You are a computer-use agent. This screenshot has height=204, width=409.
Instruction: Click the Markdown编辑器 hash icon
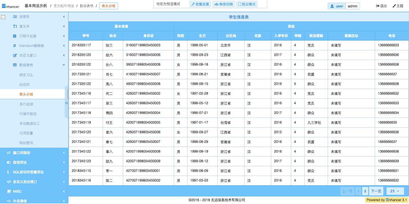(15, 46)
